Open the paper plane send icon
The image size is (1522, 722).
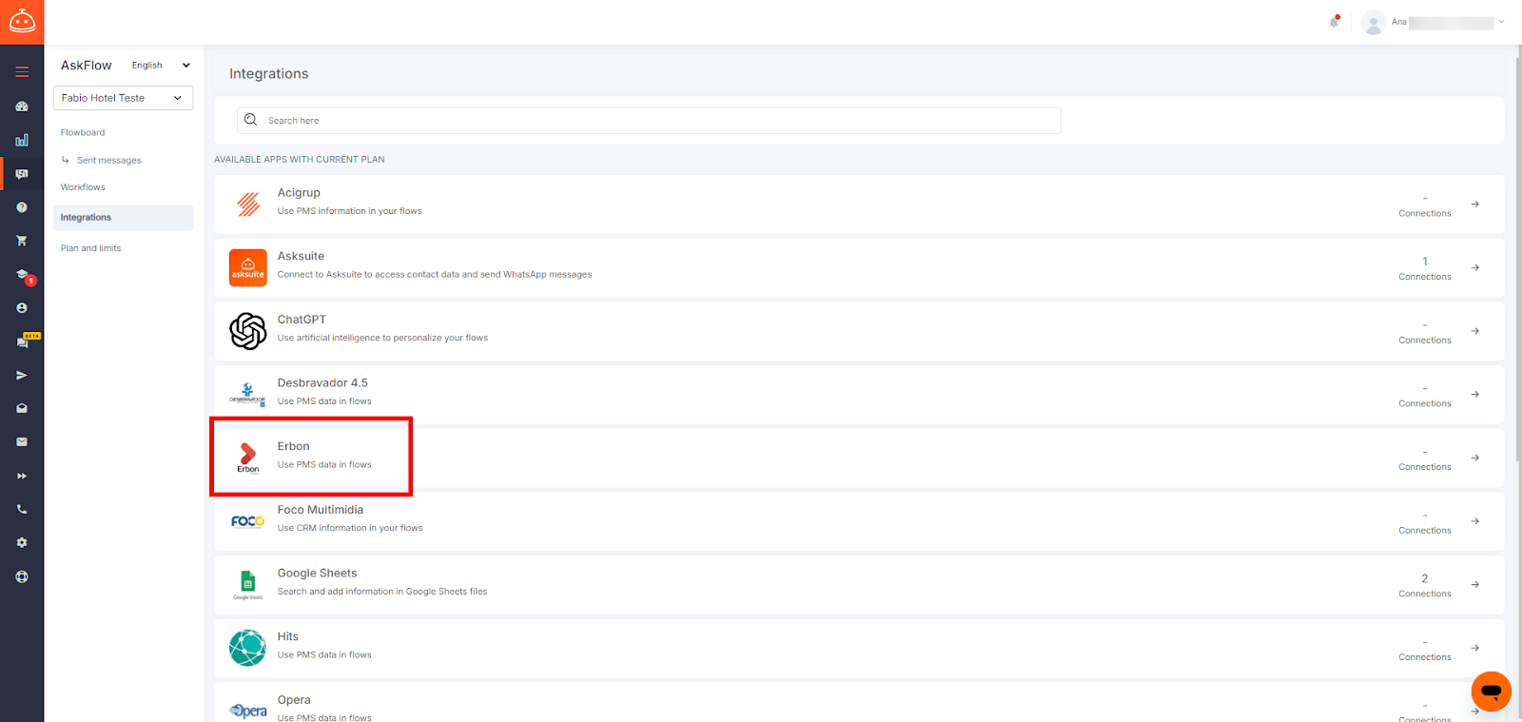(22, 376)
